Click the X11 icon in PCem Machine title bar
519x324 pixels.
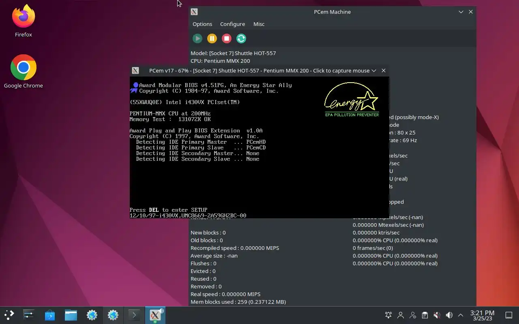[x=194, y=12]
